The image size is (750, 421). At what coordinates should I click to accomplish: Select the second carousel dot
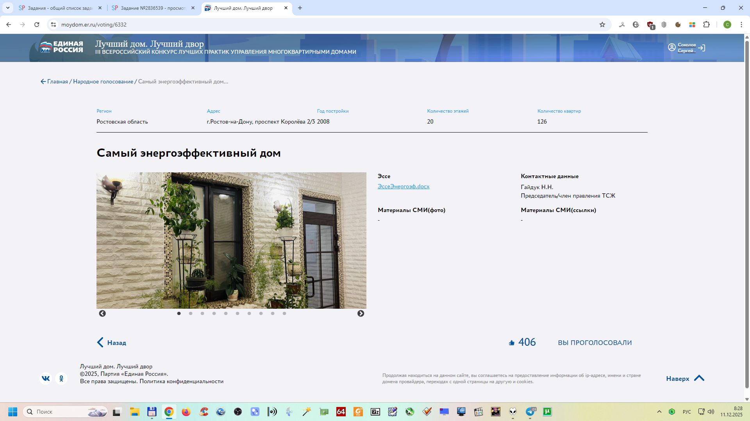point(191,313)
